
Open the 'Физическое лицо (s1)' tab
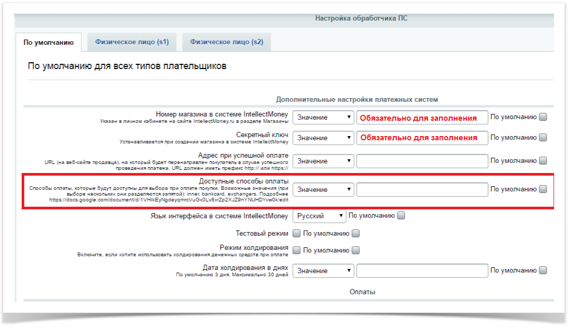pos(132,42)
